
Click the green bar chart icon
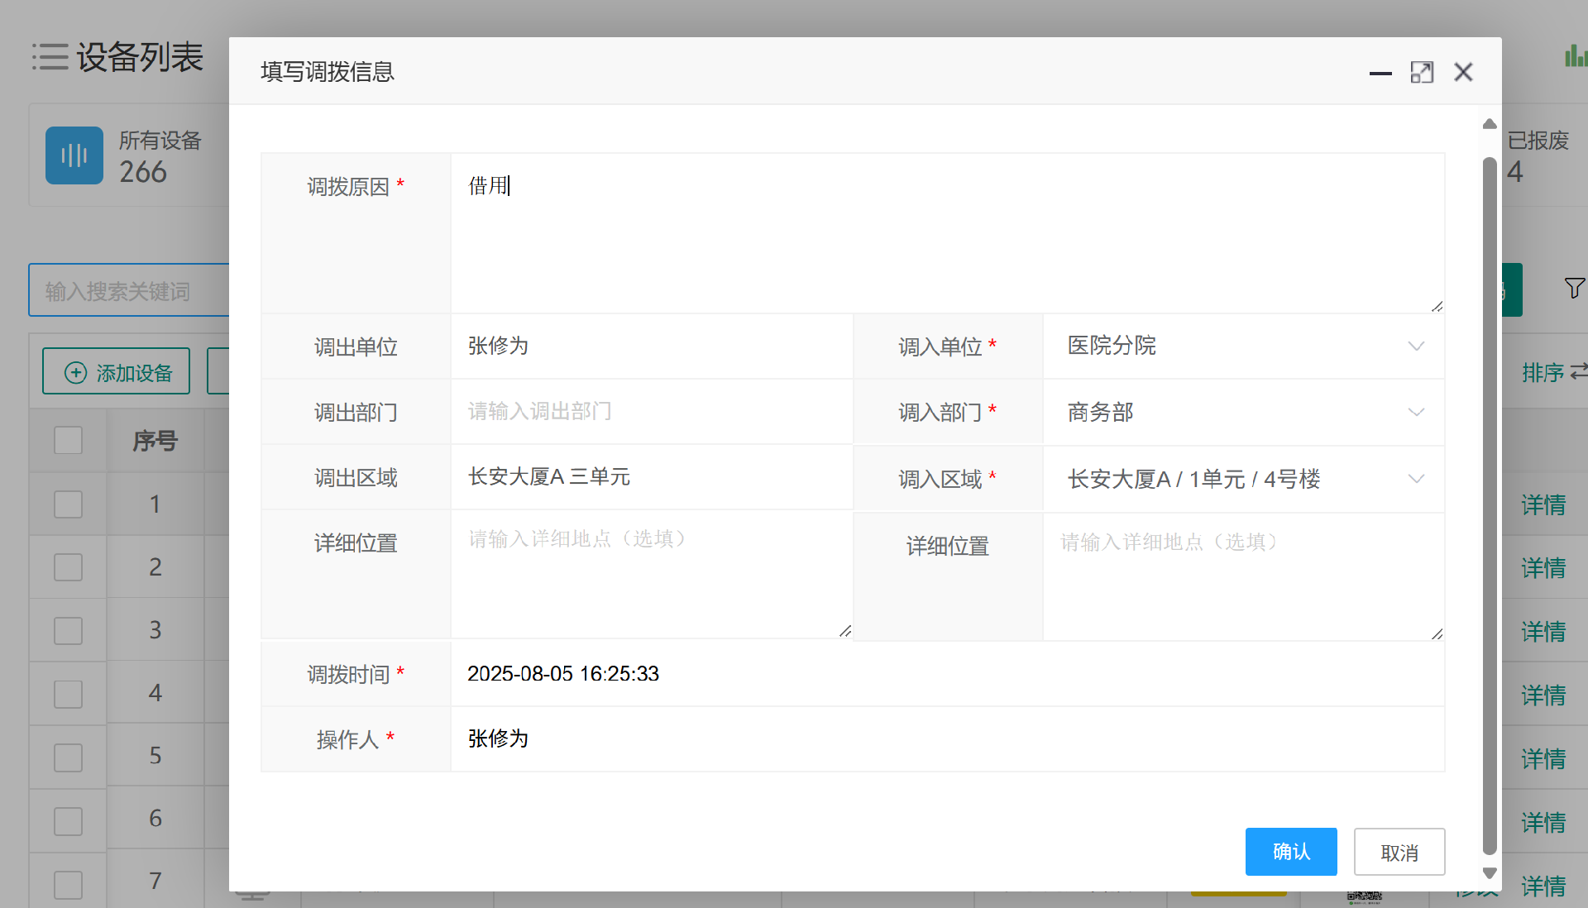[1575, 56]
